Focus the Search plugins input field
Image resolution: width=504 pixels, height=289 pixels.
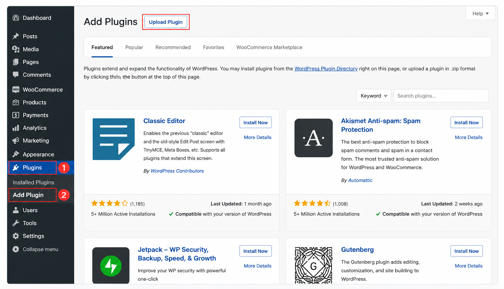point(441,96)
